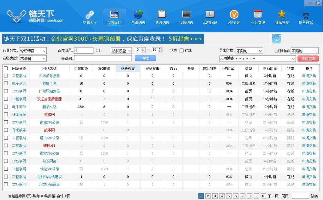Go to page 5

tap(229, 196)
